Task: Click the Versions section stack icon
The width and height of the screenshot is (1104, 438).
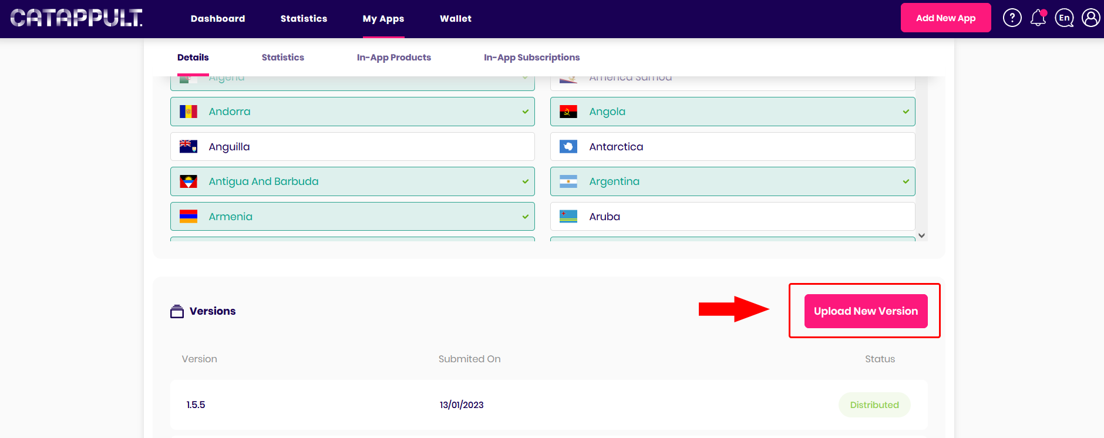Action: pyautogui.click(x=177, y=311)
